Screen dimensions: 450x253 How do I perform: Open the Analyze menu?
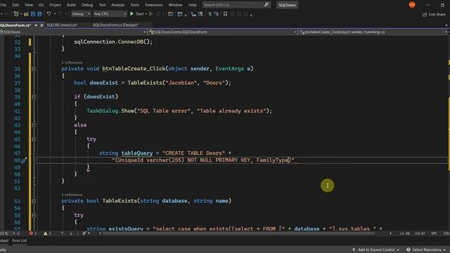pos(117,5)
